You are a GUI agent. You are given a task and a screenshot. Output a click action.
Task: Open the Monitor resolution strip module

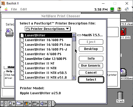pos(34,104)
